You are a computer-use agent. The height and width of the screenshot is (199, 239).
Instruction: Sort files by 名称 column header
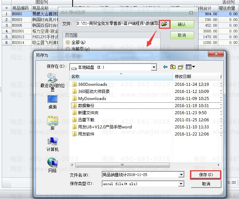point(121,76)
